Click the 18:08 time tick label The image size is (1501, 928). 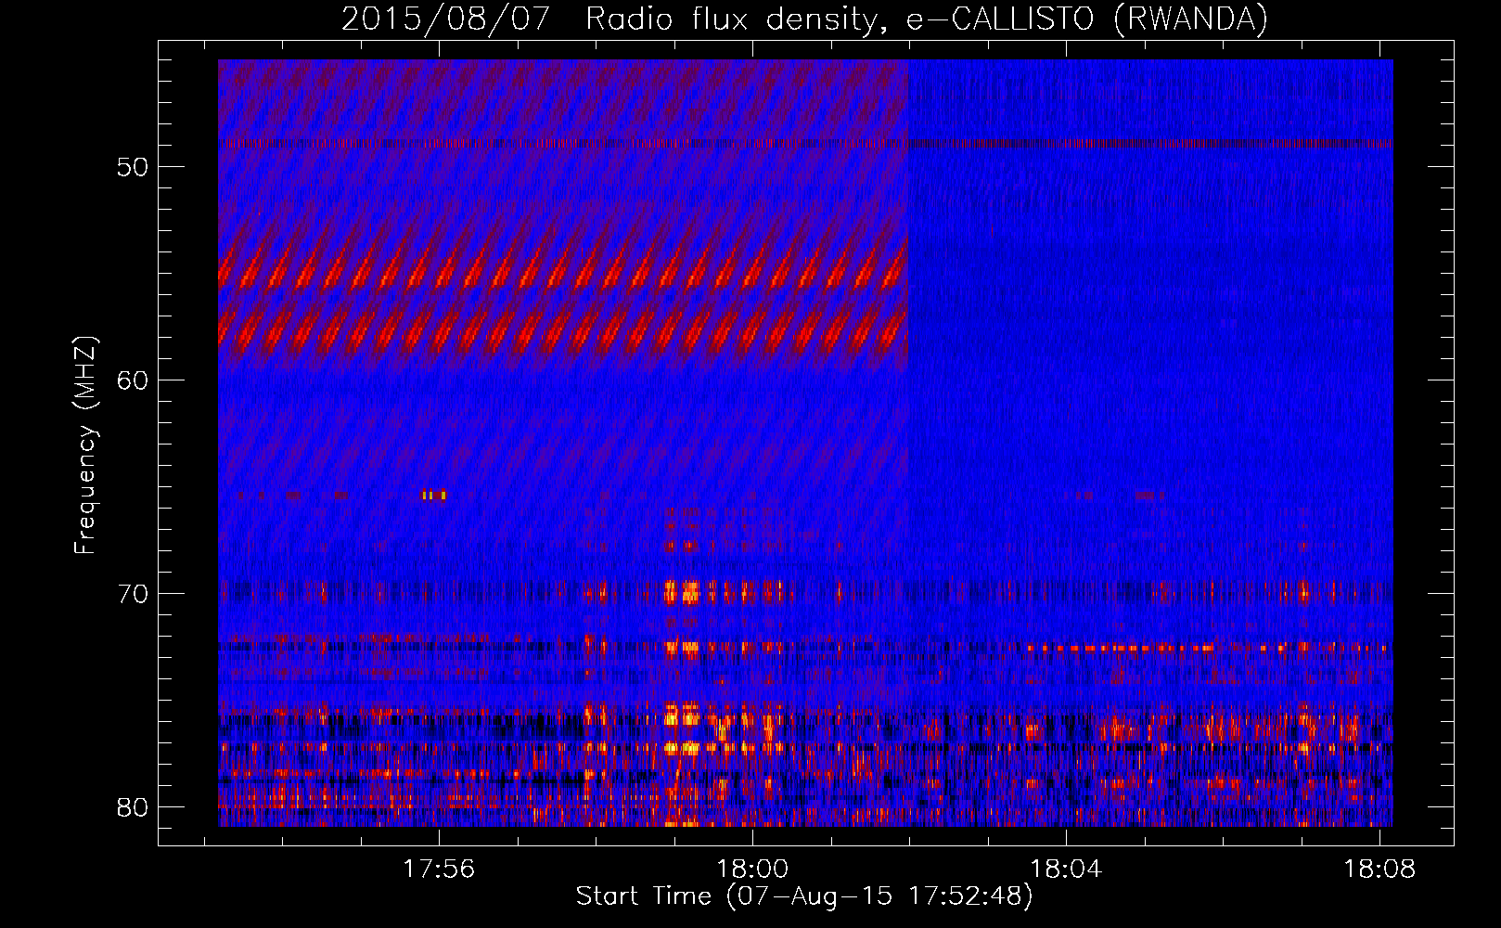click(x=1379, y=869)
